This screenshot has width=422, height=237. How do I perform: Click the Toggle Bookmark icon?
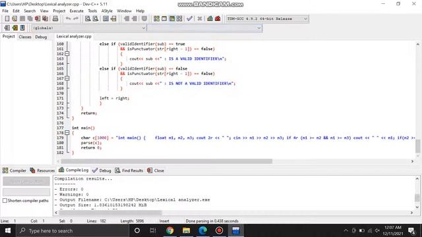[15, 28]
